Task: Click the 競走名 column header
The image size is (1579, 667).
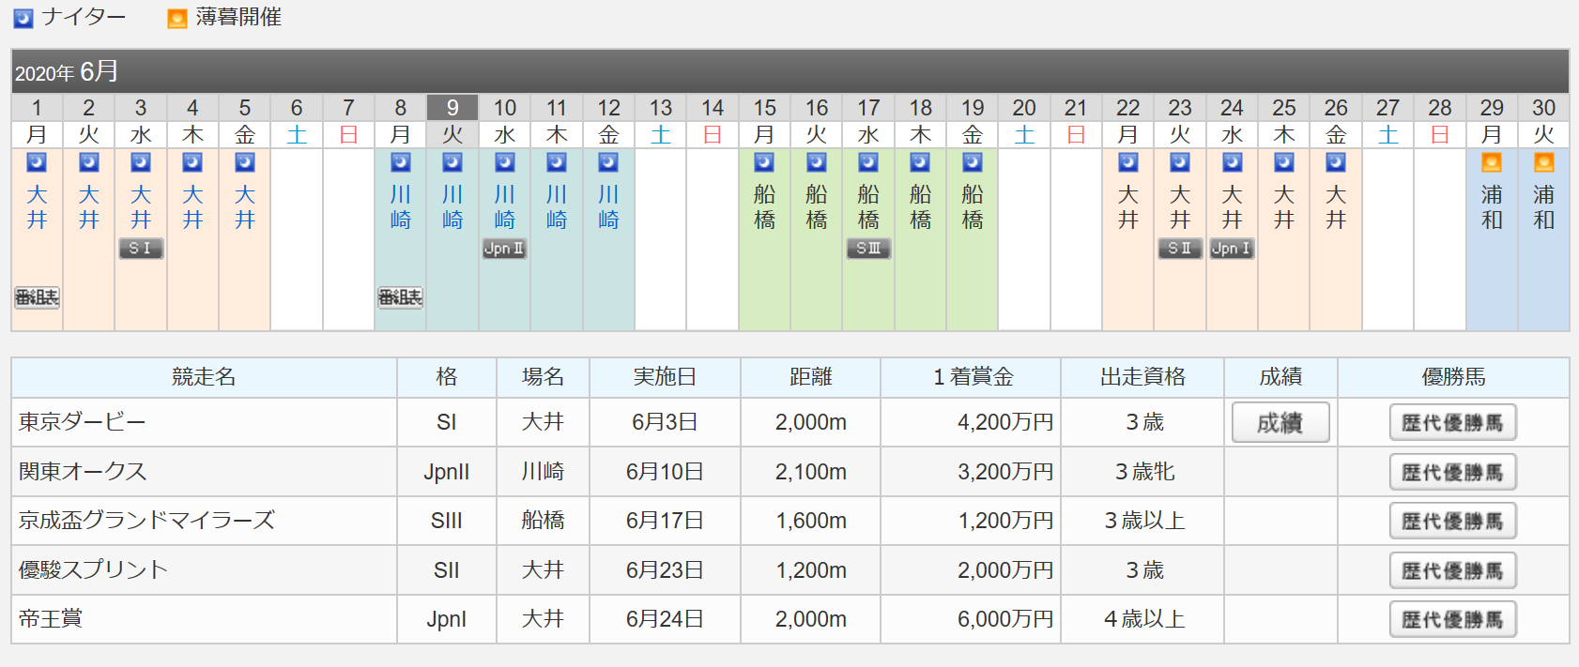Action: 204,377
